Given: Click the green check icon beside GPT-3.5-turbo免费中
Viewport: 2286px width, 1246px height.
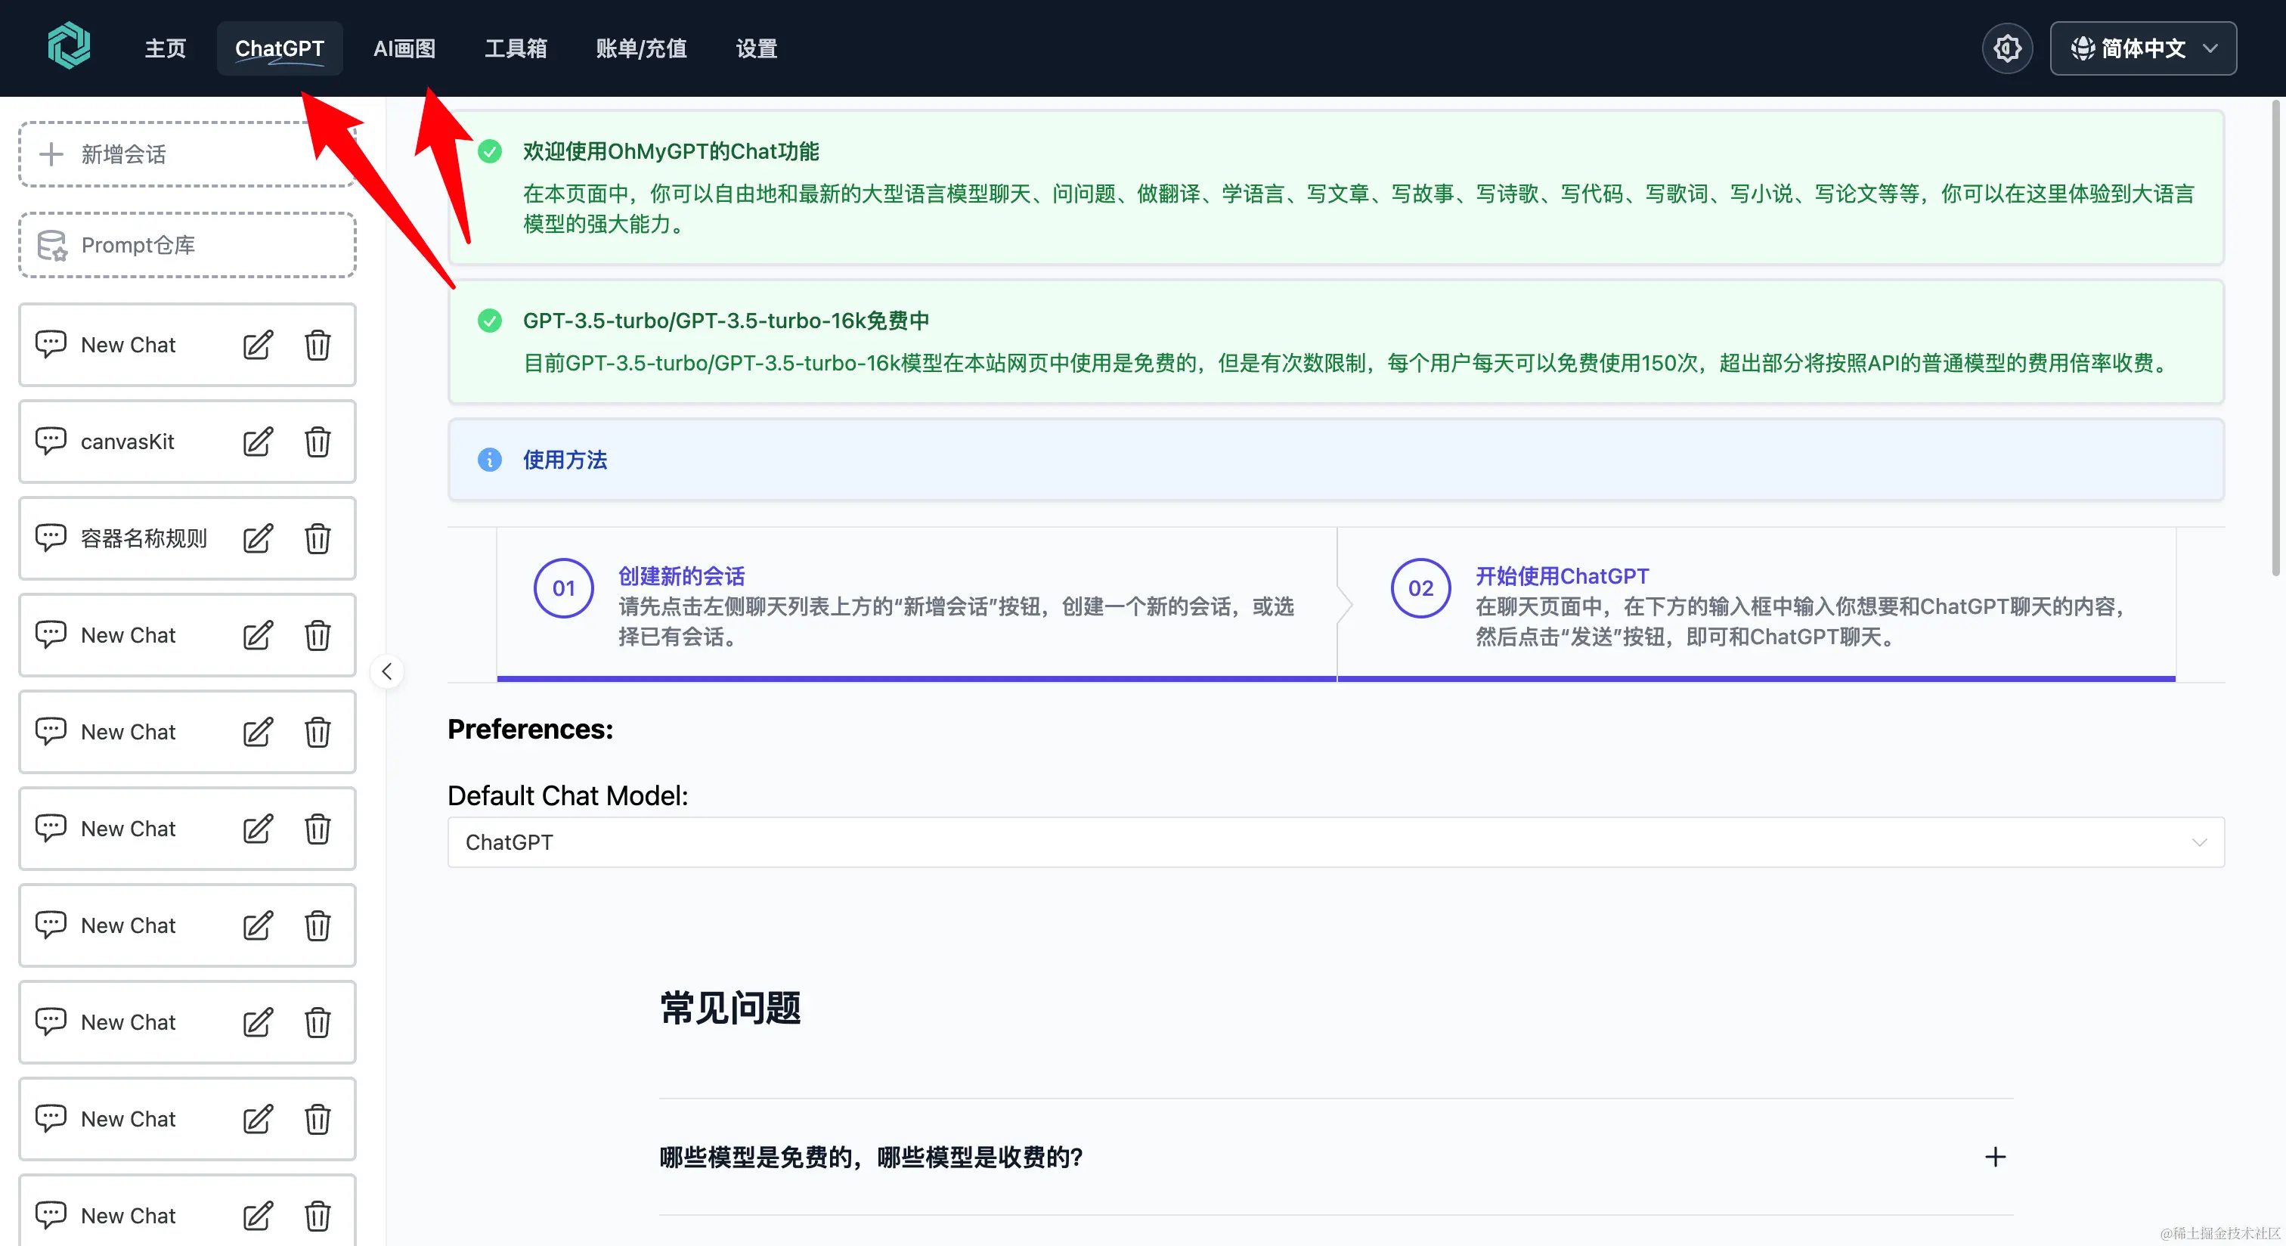Looking at the screenshot, I should coord(490,321).
